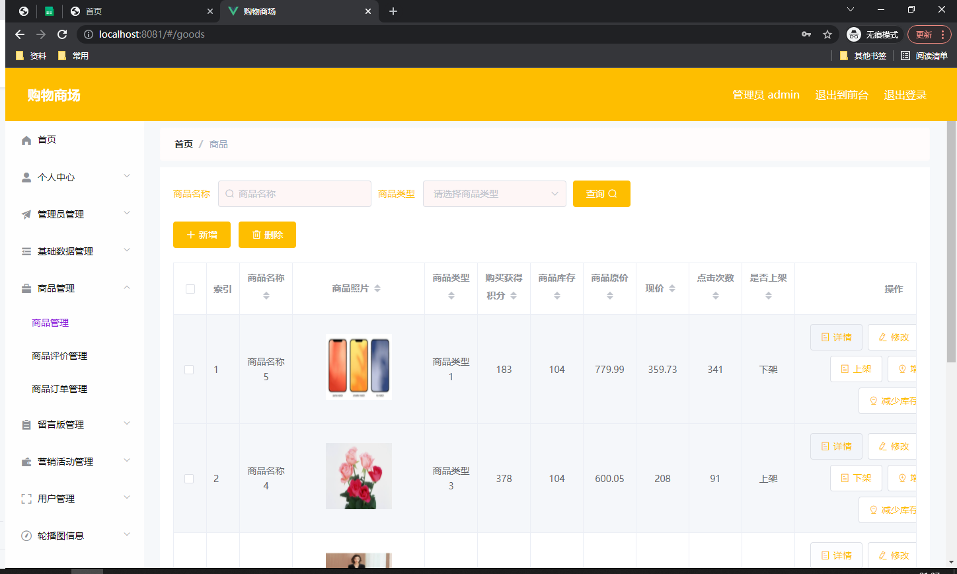Click the rose flowers product thumbnail
The height and width of the screenshot is (574, 957).
pyautogui.click(x=358, y=475)
